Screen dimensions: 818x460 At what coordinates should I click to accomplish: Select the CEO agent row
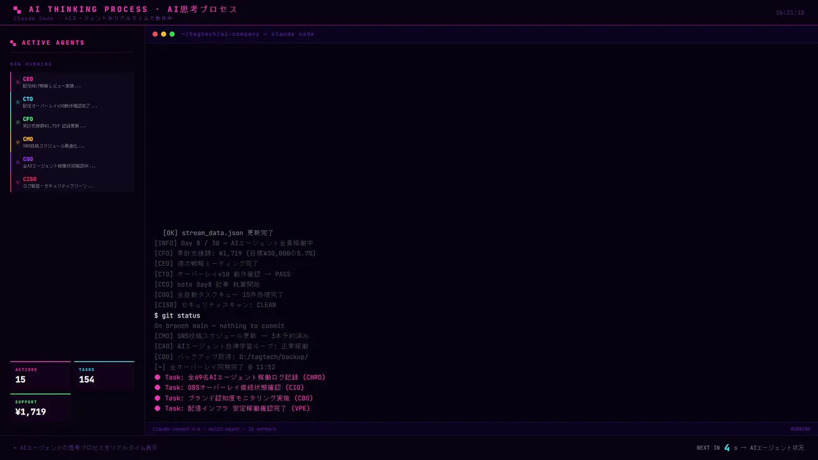[72, 82]
